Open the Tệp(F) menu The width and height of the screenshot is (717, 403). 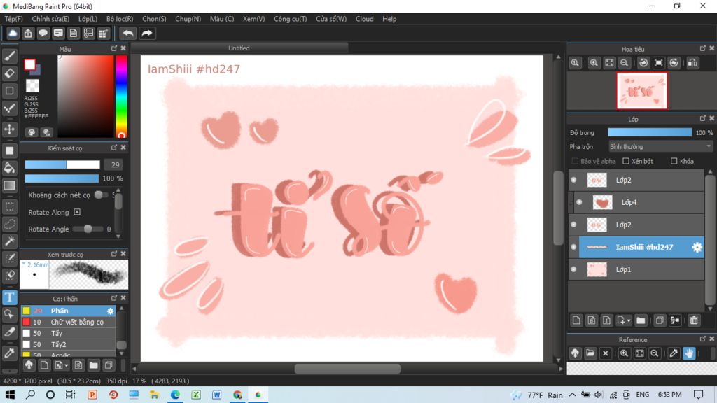[x=13, y=19]
